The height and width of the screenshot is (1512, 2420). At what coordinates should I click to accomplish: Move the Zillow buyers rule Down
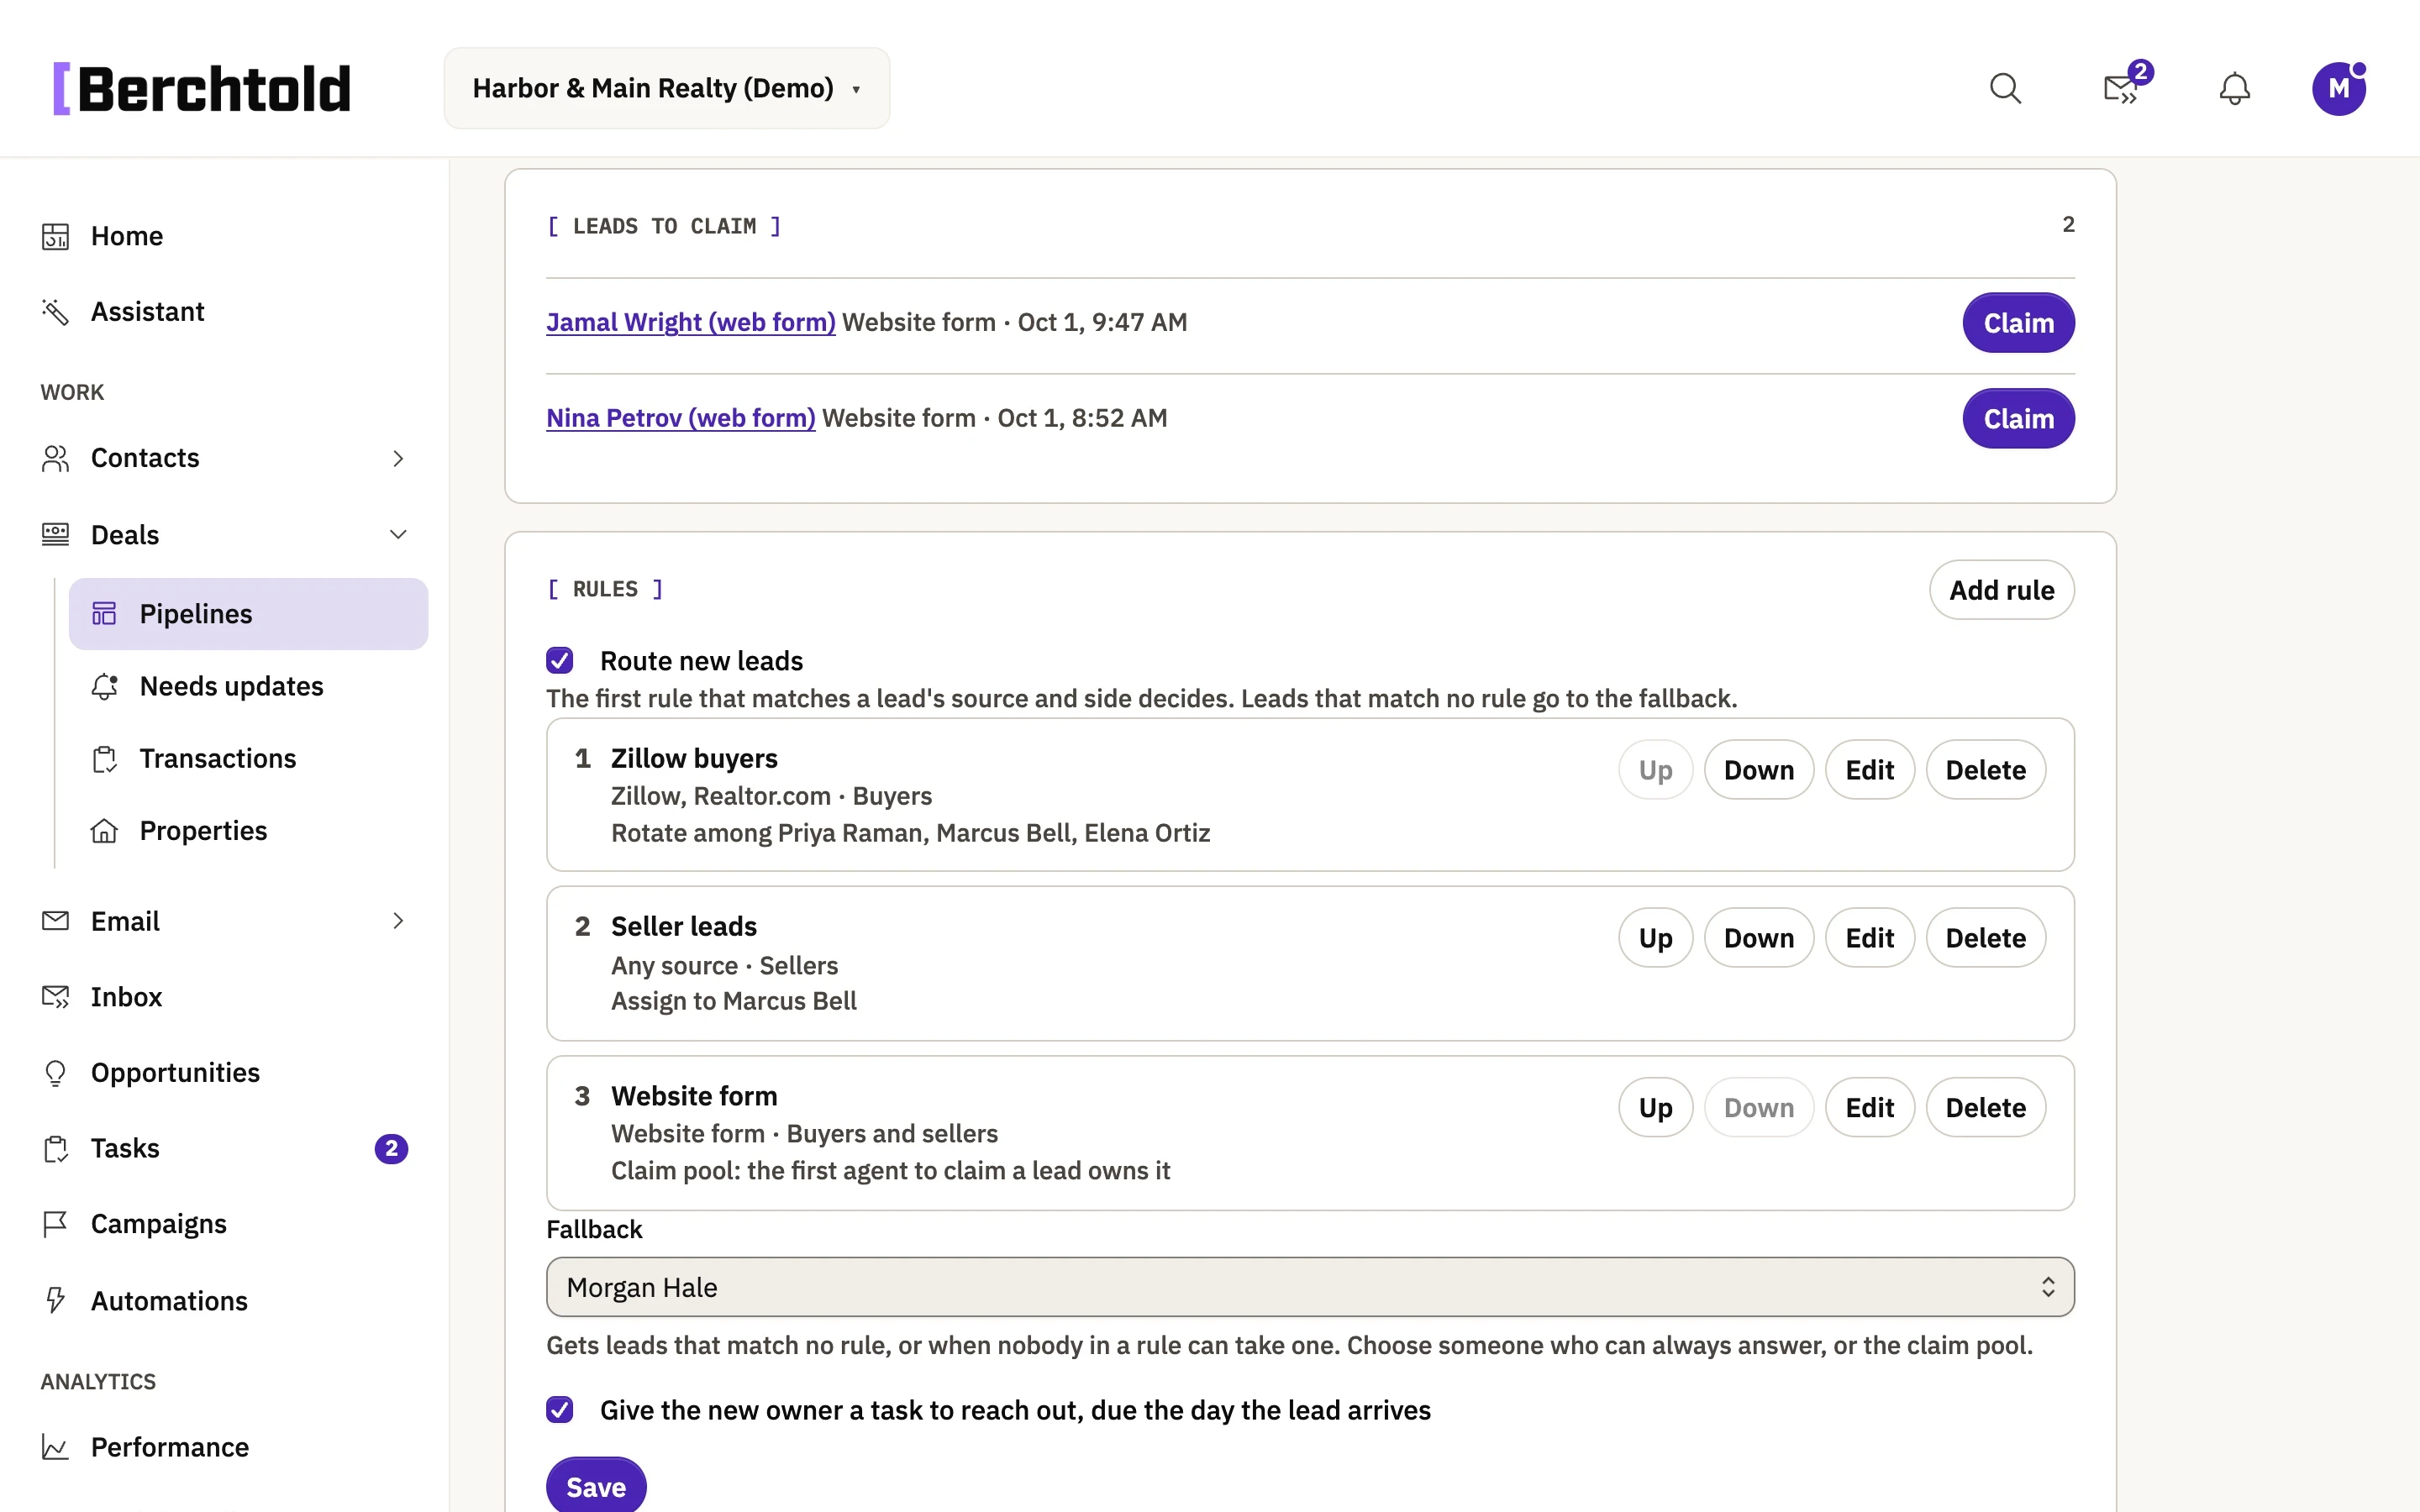1759,770
